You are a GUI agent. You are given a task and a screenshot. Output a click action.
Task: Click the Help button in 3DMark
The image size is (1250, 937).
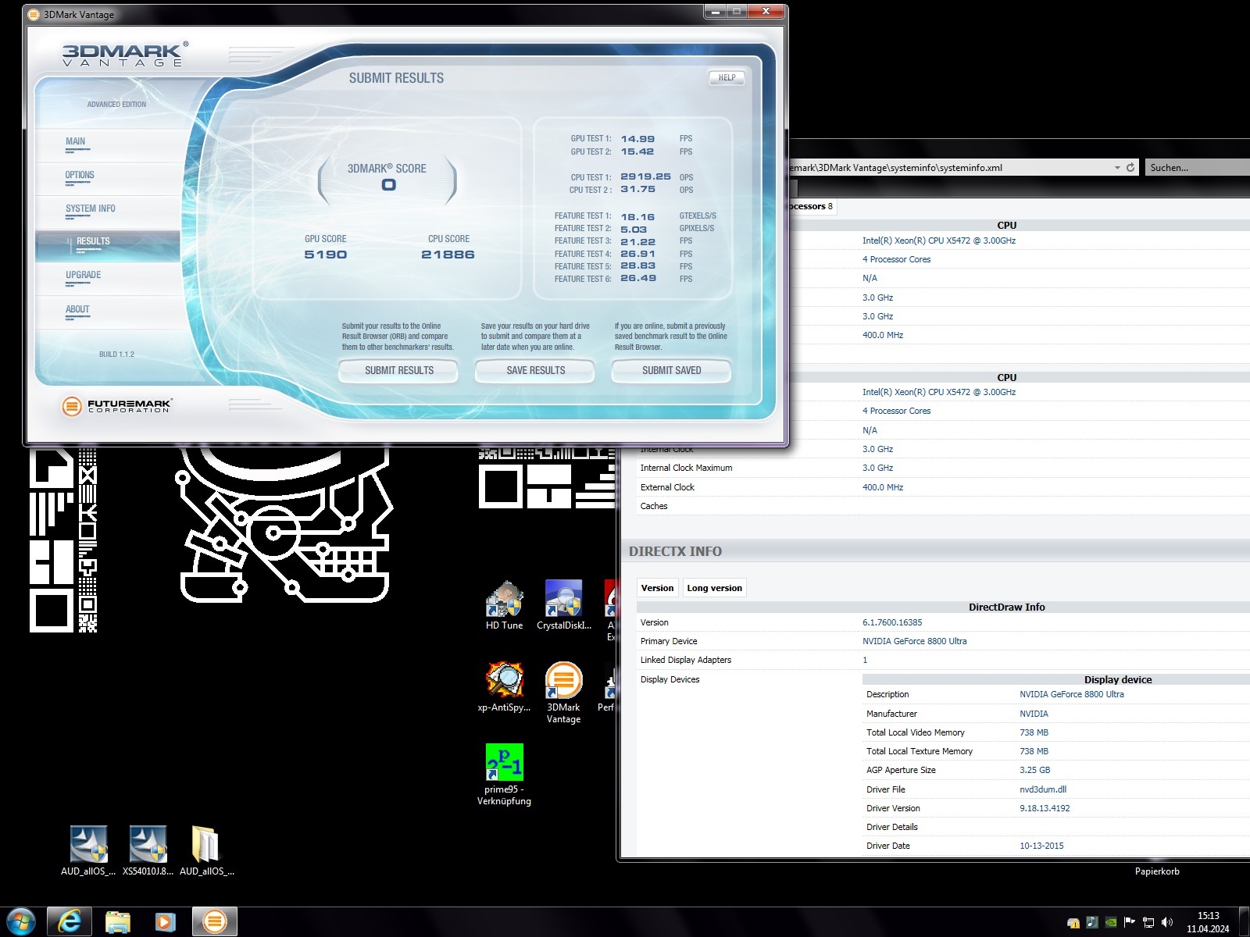[x=727, y=77]
